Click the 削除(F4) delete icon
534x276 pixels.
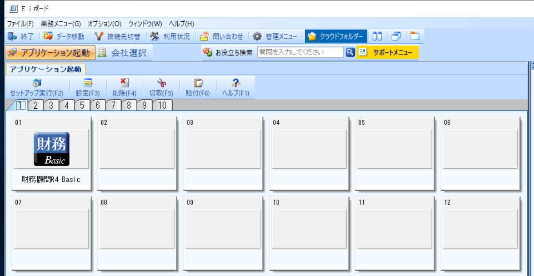click(124, 83)
